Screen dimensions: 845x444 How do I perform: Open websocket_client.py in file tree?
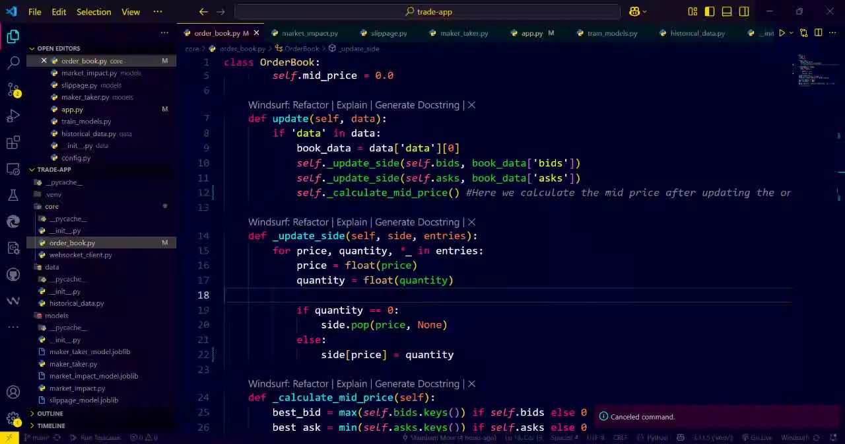click(81, 255)
